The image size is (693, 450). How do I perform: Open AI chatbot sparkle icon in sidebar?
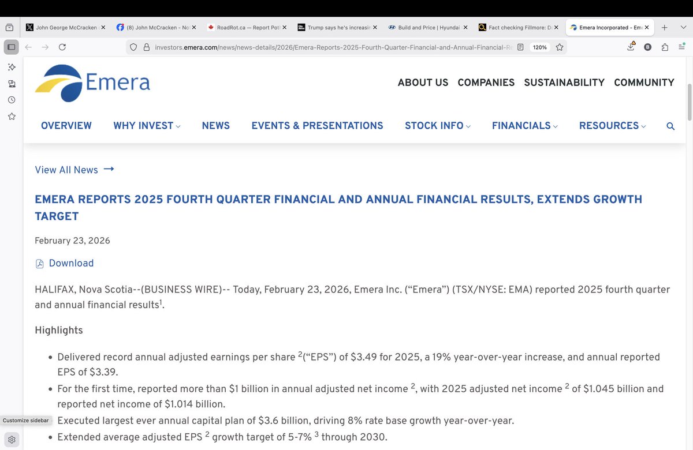11,67
